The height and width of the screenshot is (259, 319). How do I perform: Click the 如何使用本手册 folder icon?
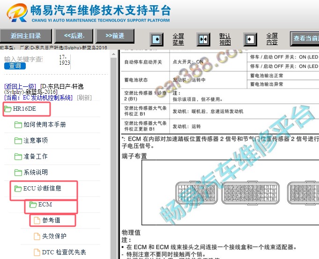(x=18, y=125)
